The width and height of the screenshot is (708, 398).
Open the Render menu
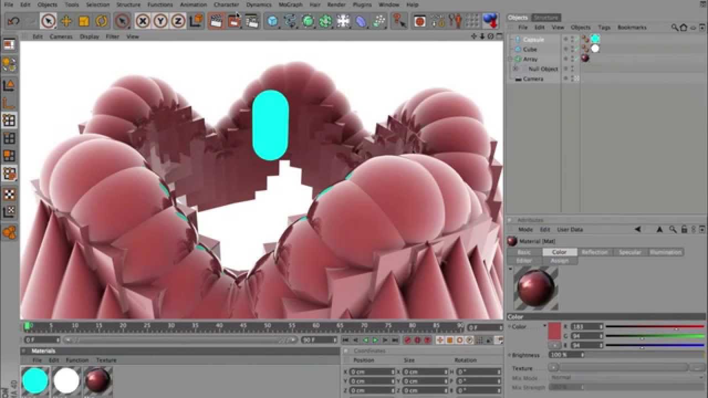coord(336,4)
